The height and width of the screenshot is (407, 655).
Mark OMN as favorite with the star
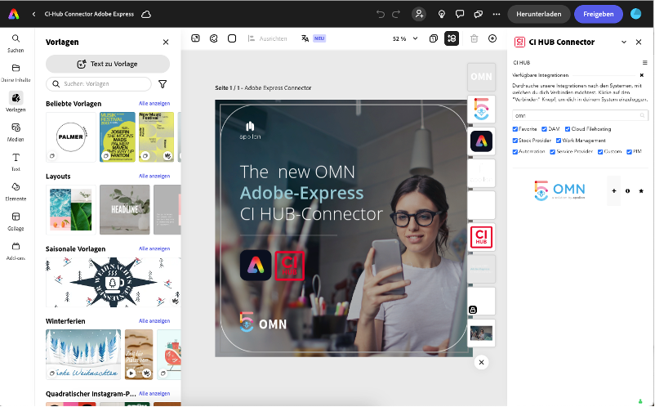point(641,191)
